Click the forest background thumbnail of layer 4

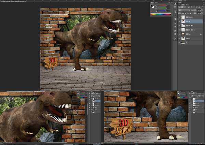(x=183, y=43)
